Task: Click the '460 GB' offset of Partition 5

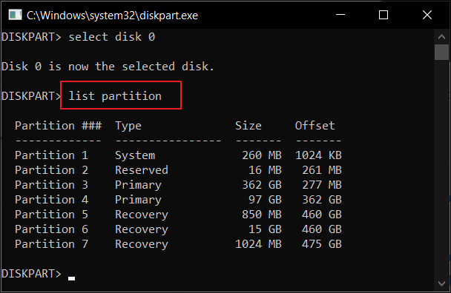Action: pyautogui.click(x=322, y=215)
